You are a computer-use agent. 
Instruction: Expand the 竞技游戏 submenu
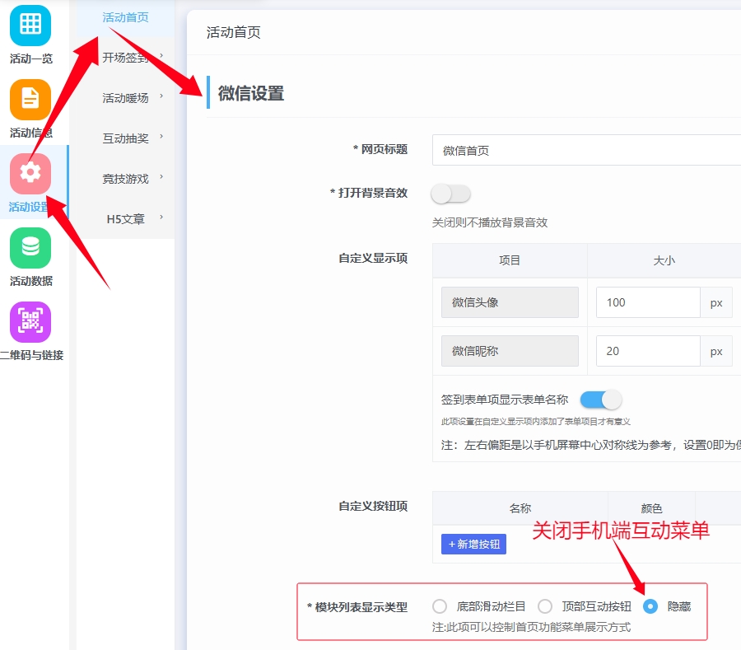(x=126, y=179)
